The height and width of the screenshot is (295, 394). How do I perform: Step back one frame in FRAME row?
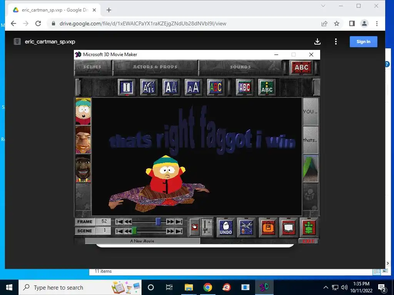128,222
